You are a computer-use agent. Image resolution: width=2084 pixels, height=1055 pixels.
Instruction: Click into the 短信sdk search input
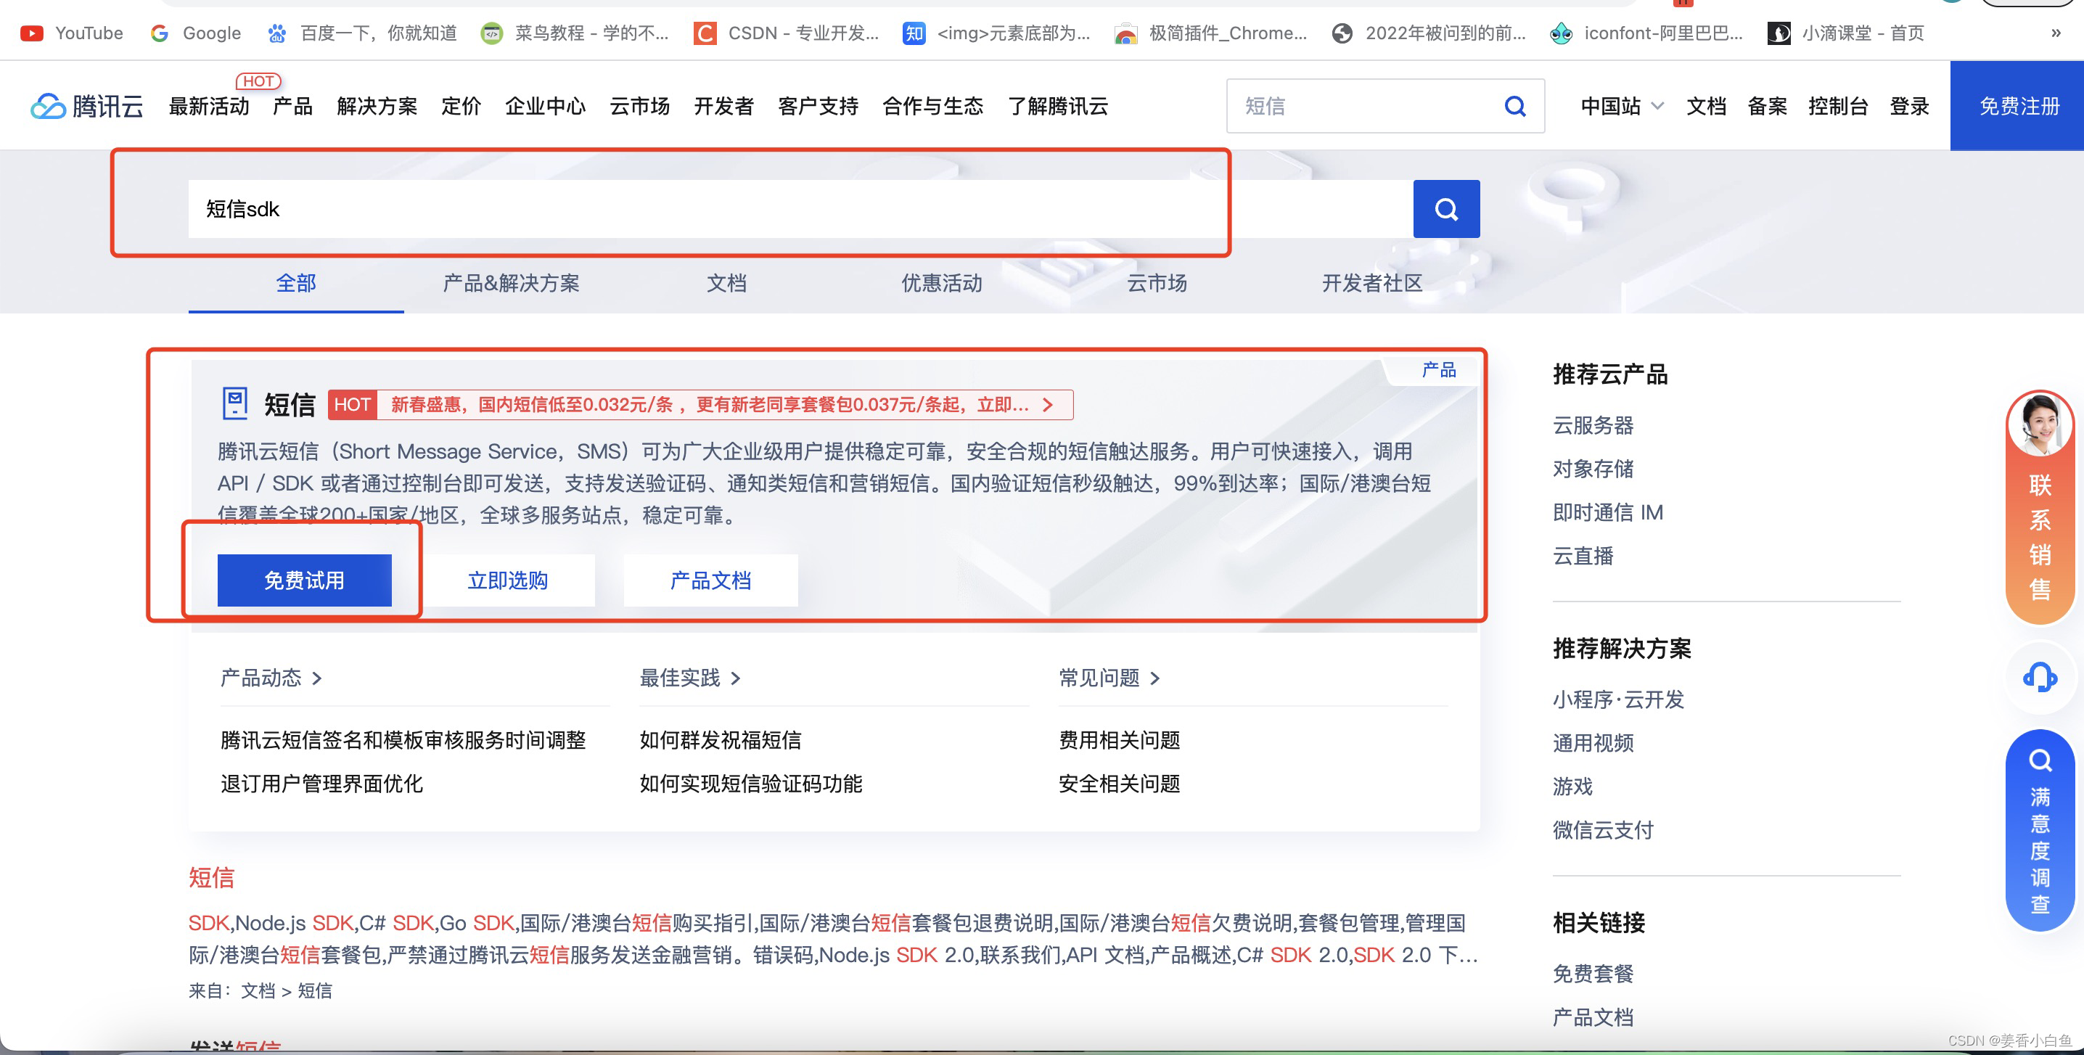[800, 210]
